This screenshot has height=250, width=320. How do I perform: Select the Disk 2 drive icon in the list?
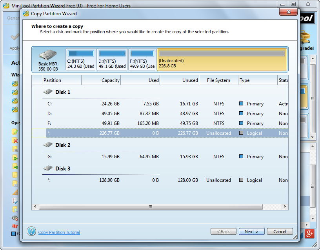(48, 145)
